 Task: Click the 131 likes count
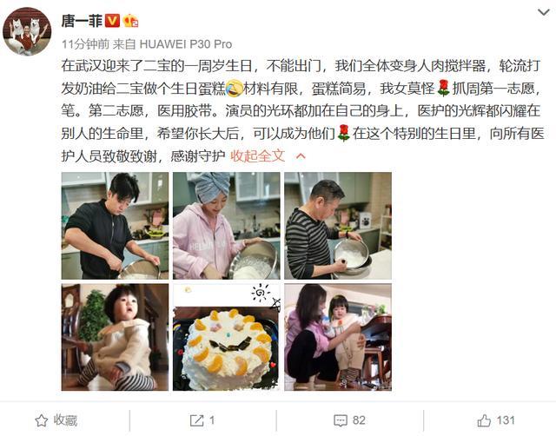[x=506, y=420]
